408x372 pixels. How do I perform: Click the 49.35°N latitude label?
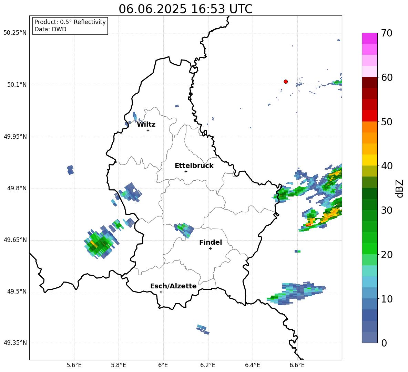point(15,343)
